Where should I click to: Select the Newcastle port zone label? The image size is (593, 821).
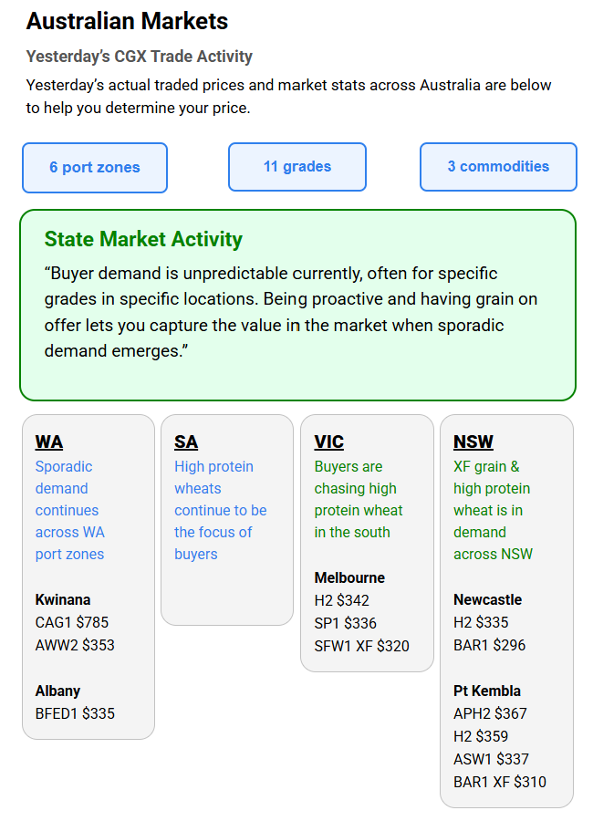[x=487, y=600]
